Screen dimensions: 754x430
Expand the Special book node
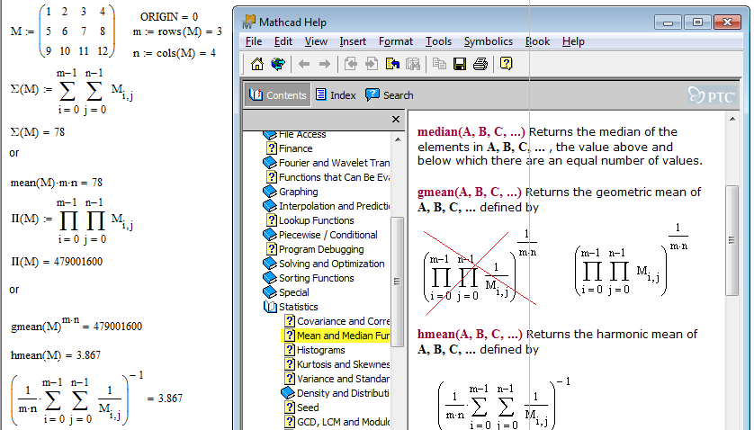(x=286, y=293)
